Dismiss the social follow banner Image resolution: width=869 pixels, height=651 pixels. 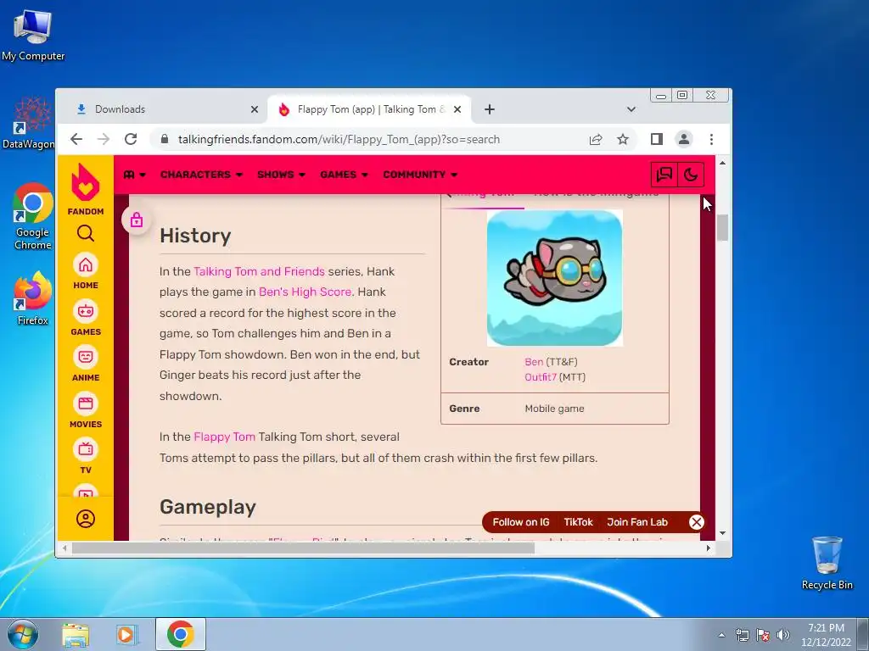click(697, 522)
